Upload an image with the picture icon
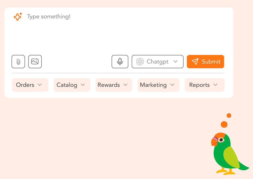 click(x=35, y=62)
